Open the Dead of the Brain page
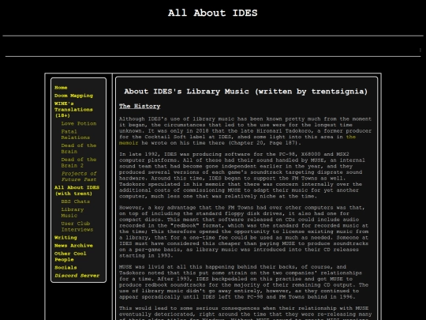The image size is (426, 320). pyautogui.click(x=79, y=149)
